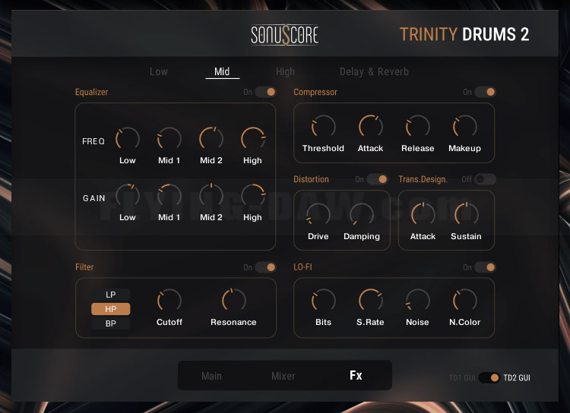Select the LP filter type
570x413 pixels.
[110, 295]
